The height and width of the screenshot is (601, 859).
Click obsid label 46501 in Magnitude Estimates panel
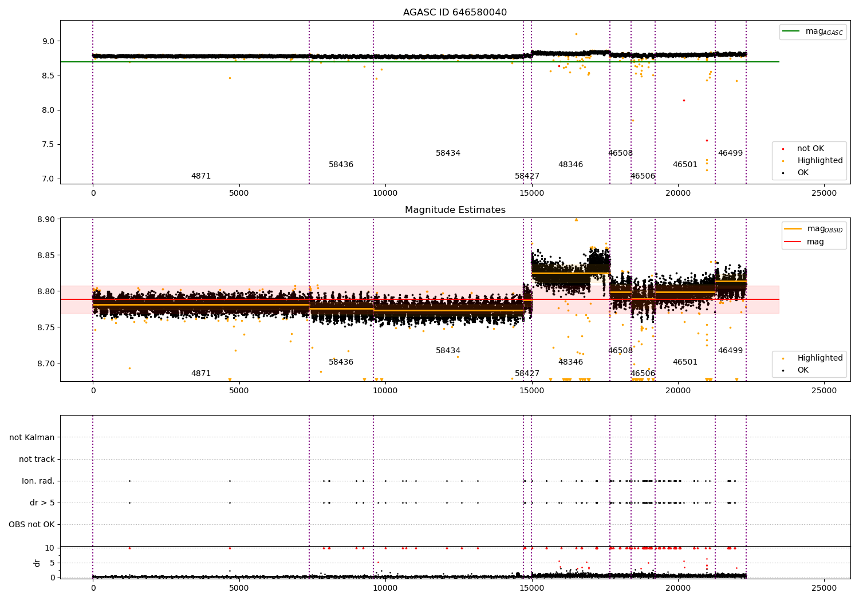coord(685,362)
